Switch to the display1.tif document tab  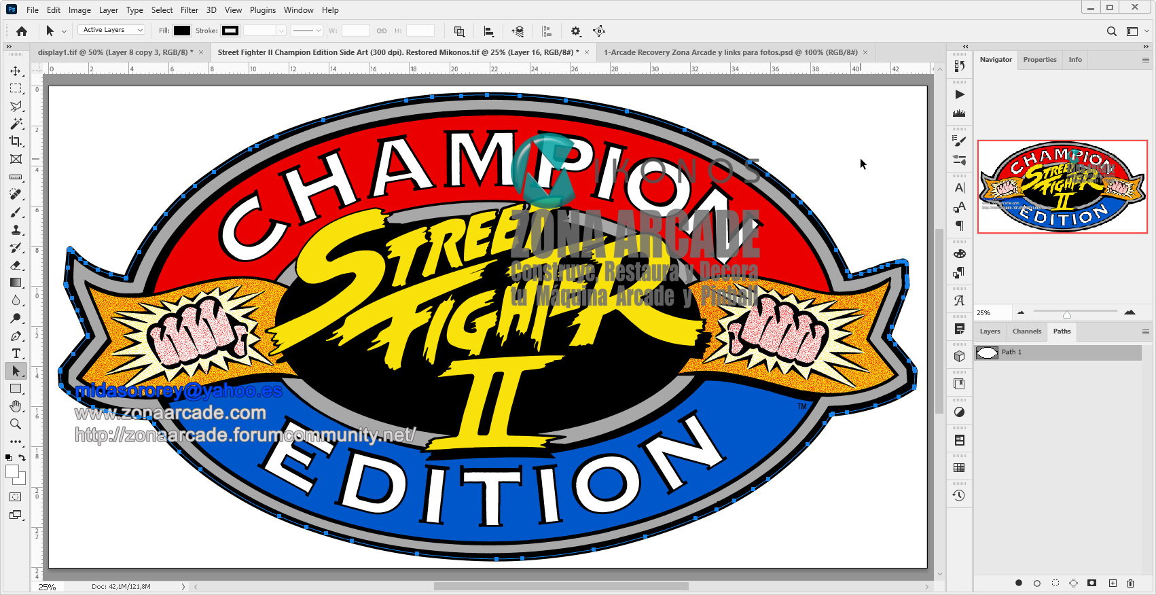pyautogui.click(x=115, y=52)
